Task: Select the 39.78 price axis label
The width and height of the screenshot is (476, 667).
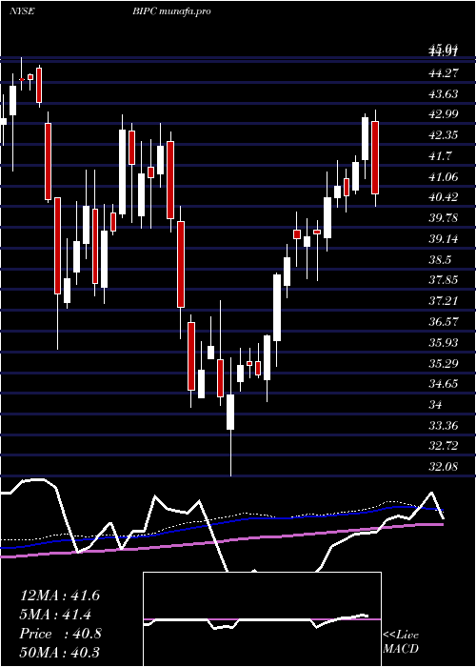Action: click(445, 218)
